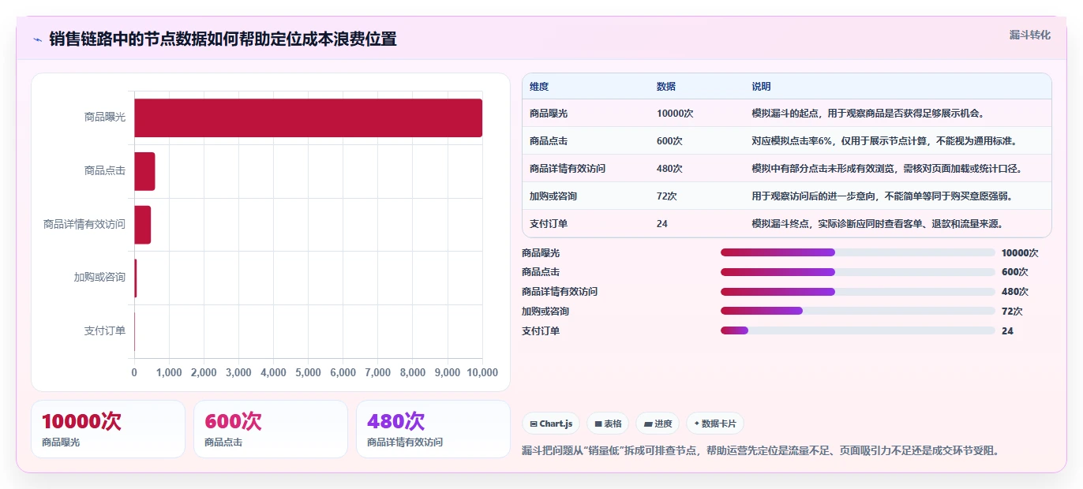1083x489 pixels.
Task: Click the 加购或咨询 progress bar showing 72次
Action: tap(857, 311)
